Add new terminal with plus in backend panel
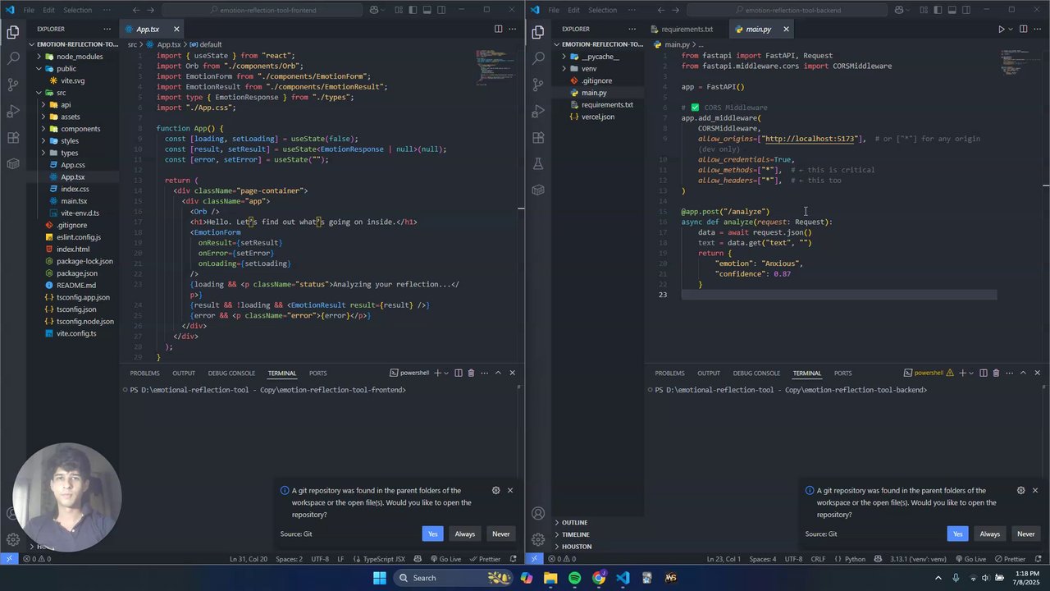 [962, 373]
